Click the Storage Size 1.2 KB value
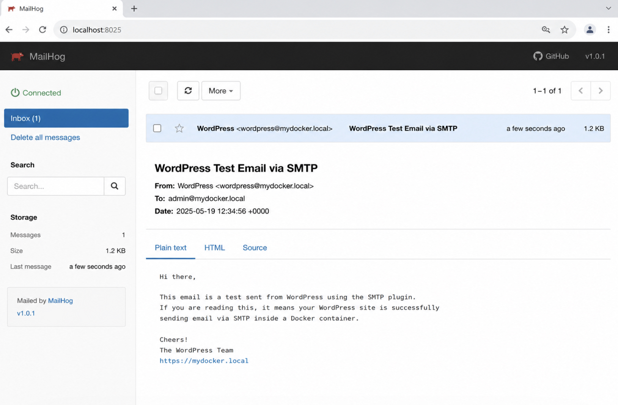The height and width of the screenshot is (405, 618). [115, 251]
